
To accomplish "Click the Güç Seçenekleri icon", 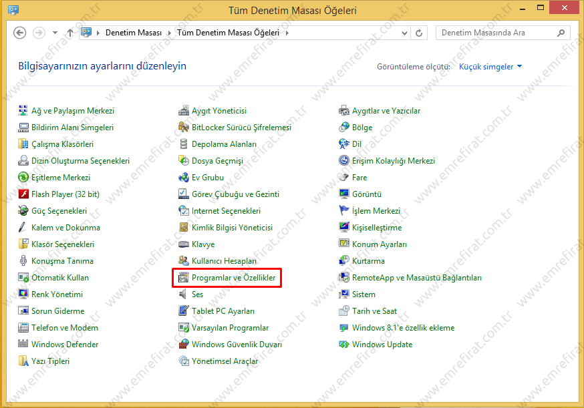I will click(23, 211).
